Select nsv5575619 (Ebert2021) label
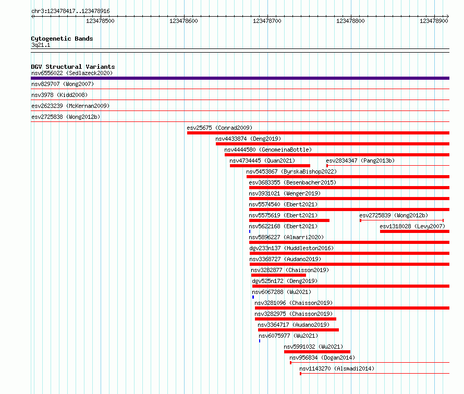 coord(283,215)
